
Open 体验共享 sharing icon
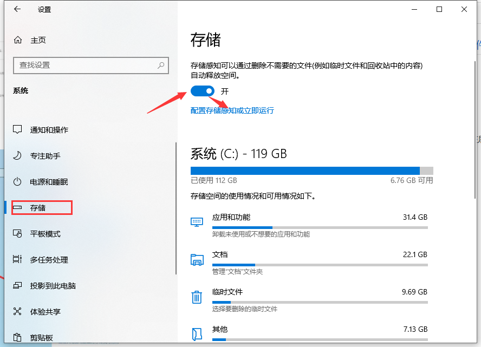(18, 312)
